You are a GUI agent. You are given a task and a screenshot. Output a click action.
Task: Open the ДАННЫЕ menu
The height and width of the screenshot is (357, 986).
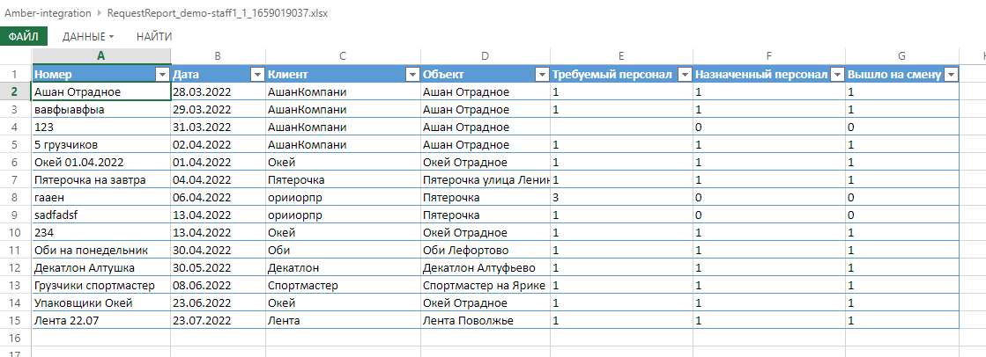tap(88, 36)
